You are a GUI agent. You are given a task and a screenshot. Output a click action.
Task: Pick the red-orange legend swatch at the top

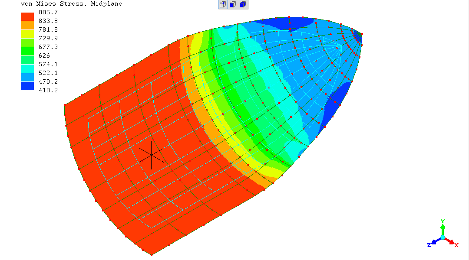click(x=27, y=16)
